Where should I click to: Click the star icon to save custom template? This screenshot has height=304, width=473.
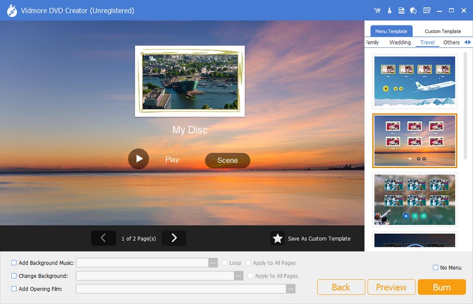click(277, 238)
